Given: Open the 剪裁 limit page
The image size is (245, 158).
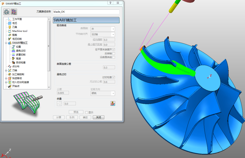Looking at the screenshot, I should pyautogui.click(x=14, y=35).
